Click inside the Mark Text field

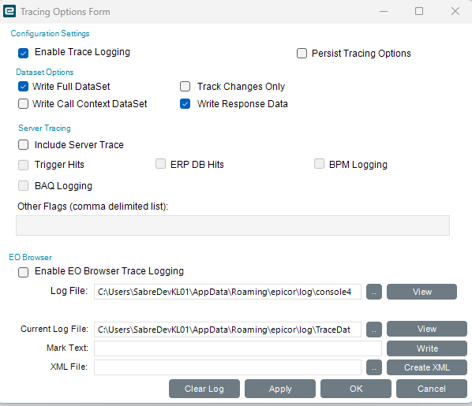(x=238, y=348)
